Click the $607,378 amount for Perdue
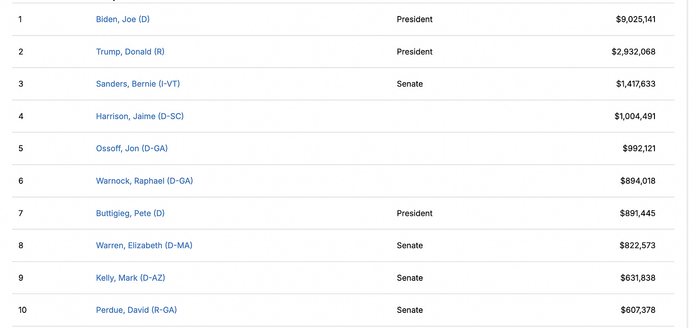Screen dimensions: 689x328 (x=638, y=310)
